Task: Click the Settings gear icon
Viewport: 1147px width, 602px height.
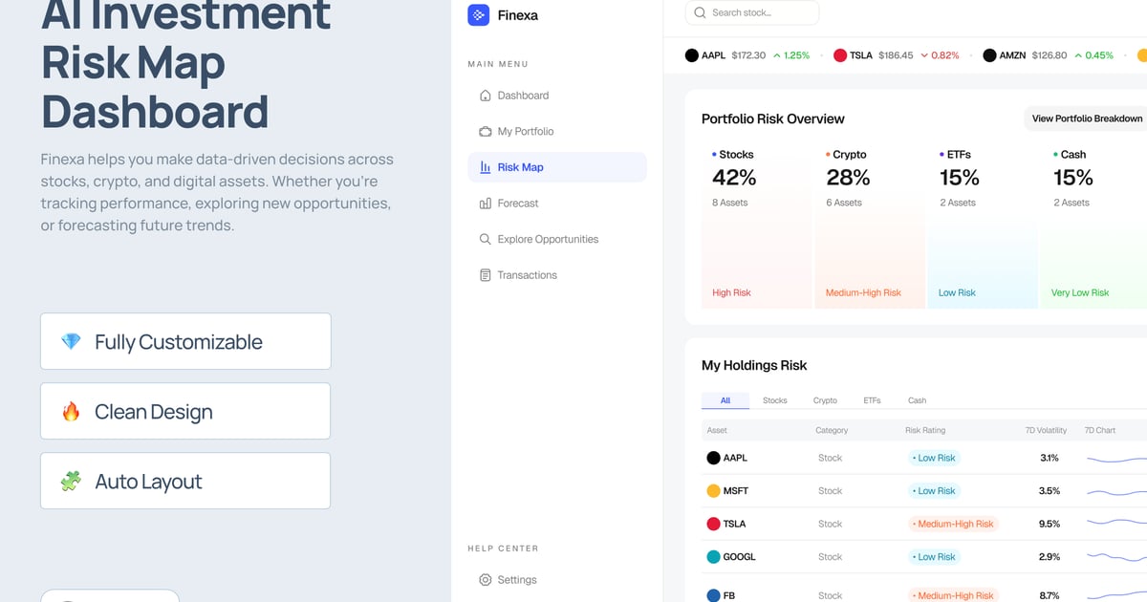Action: [486, 580]
